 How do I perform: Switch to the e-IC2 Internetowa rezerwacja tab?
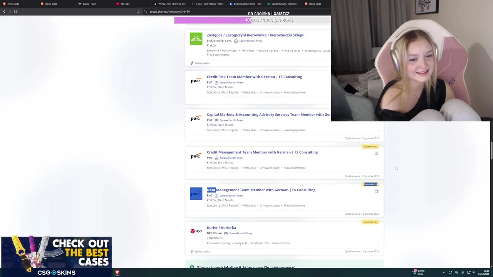207,4
